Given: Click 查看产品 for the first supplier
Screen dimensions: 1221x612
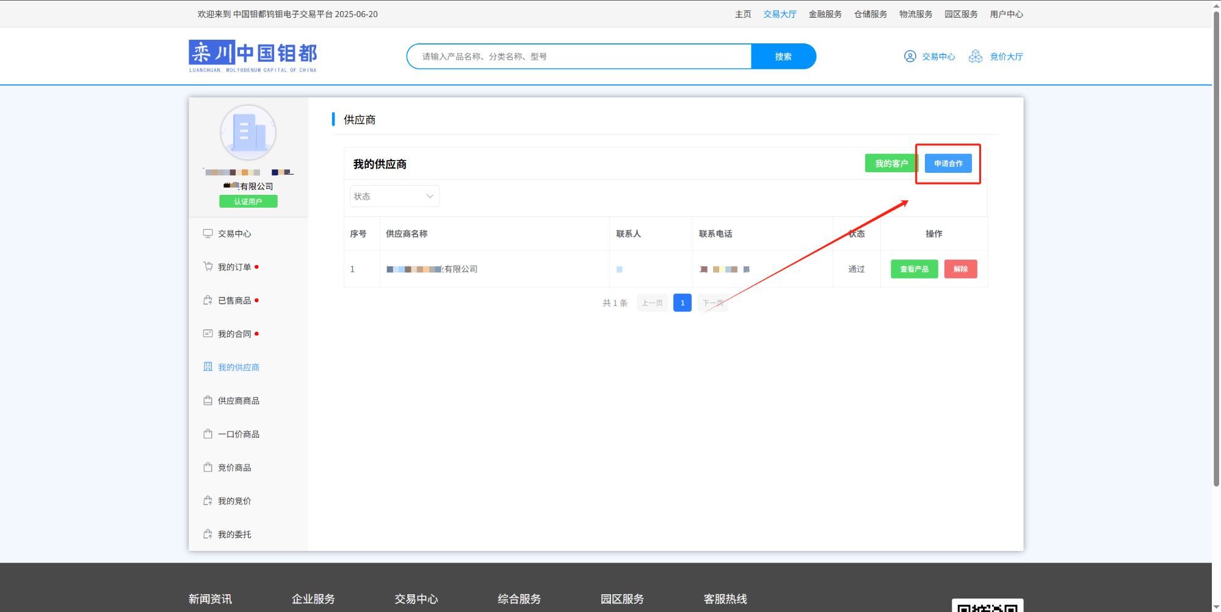Looking at the screenshot, I should 914,269.
